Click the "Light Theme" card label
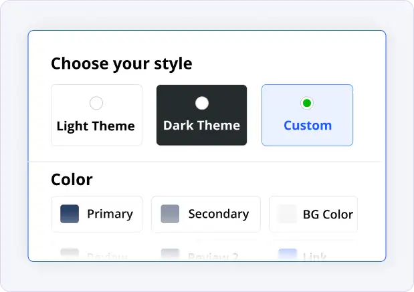The width and height of the screenshot is (414, 292). coord(96,126)
